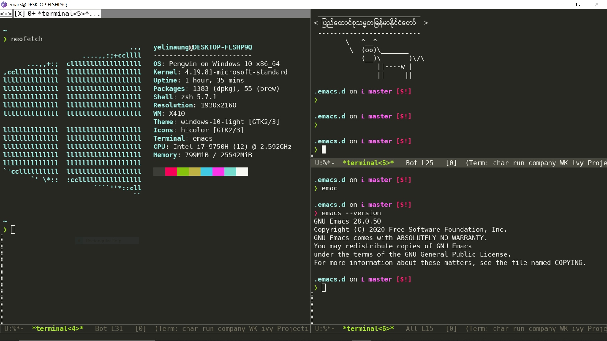Click 'You may redistribute copies' line

coord(393,246)
